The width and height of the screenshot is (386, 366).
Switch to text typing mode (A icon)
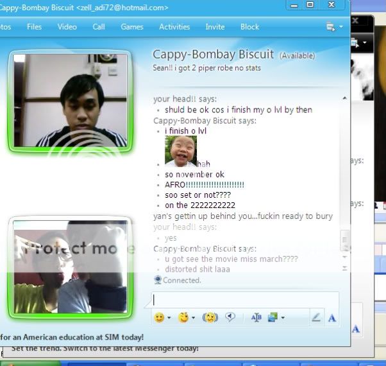click(332, 318)
